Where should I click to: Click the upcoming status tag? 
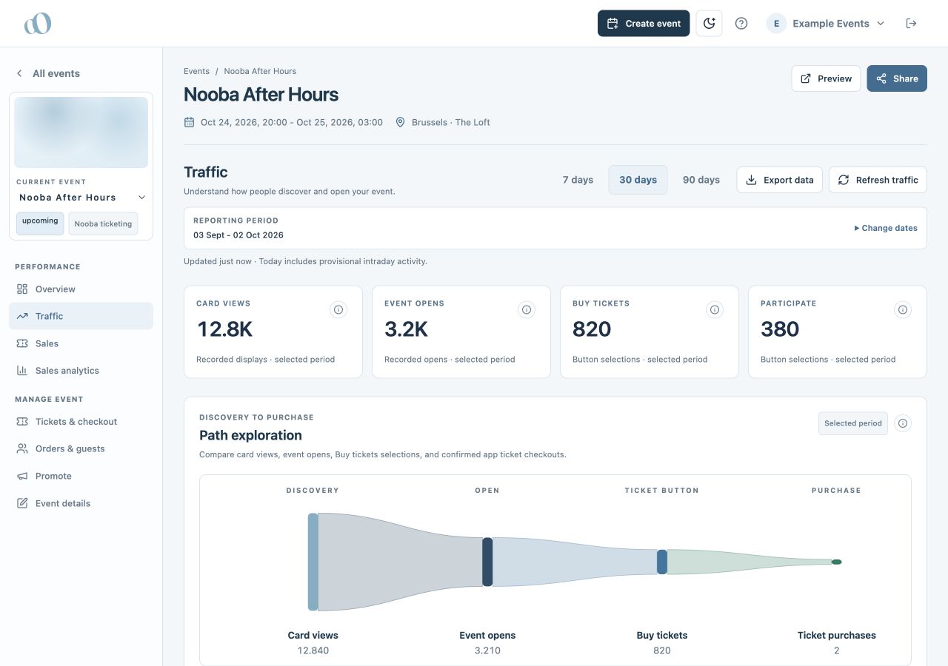tap(40, 223)
